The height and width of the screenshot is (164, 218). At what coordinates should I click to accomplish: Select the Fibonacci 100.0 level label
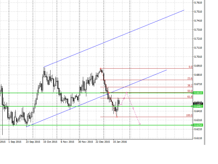[189, 115]
